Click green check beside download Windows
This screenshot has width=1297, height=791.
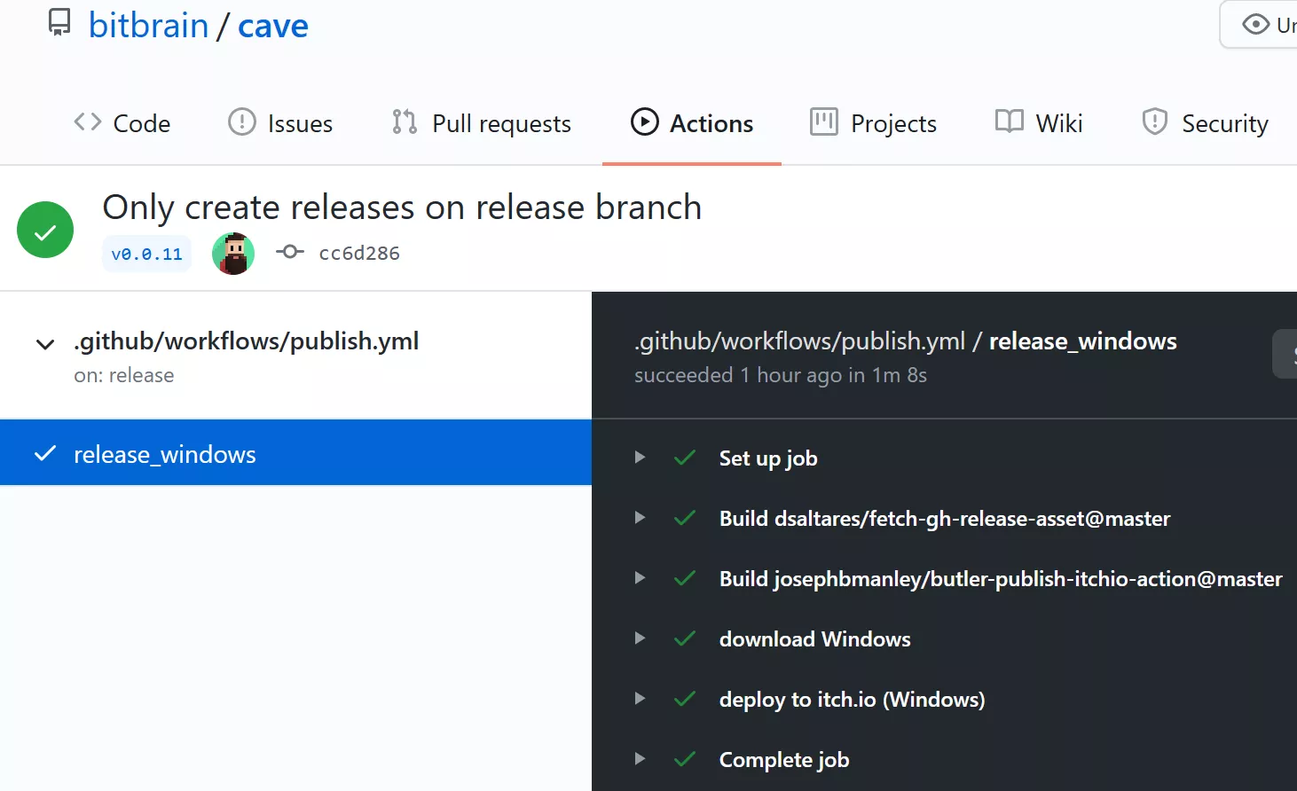coord(685,638)
